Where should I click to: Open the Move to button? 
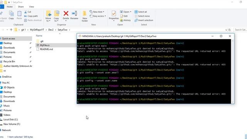[48, 16]
